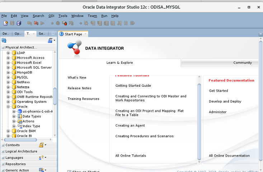
Task: Click the Topology tree vertical scrollbar thumb
Action: tap(55, 96)
